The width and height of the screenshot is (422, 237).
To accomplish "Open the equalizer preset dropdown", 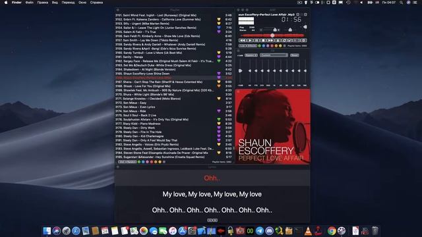I will (x=274, y=55).
